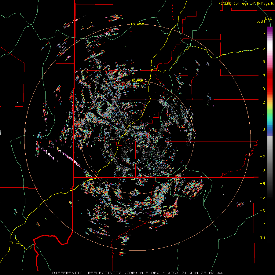This screenshot has height=275, width=275.
Task: Click the NEXLAB-College of DuPage credit text
Action: [x=246, y=3]
